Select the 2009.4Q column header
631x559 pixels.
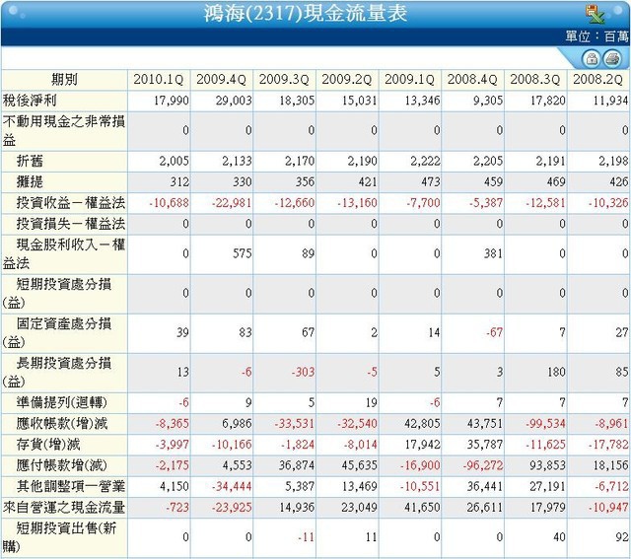(221, 80)
